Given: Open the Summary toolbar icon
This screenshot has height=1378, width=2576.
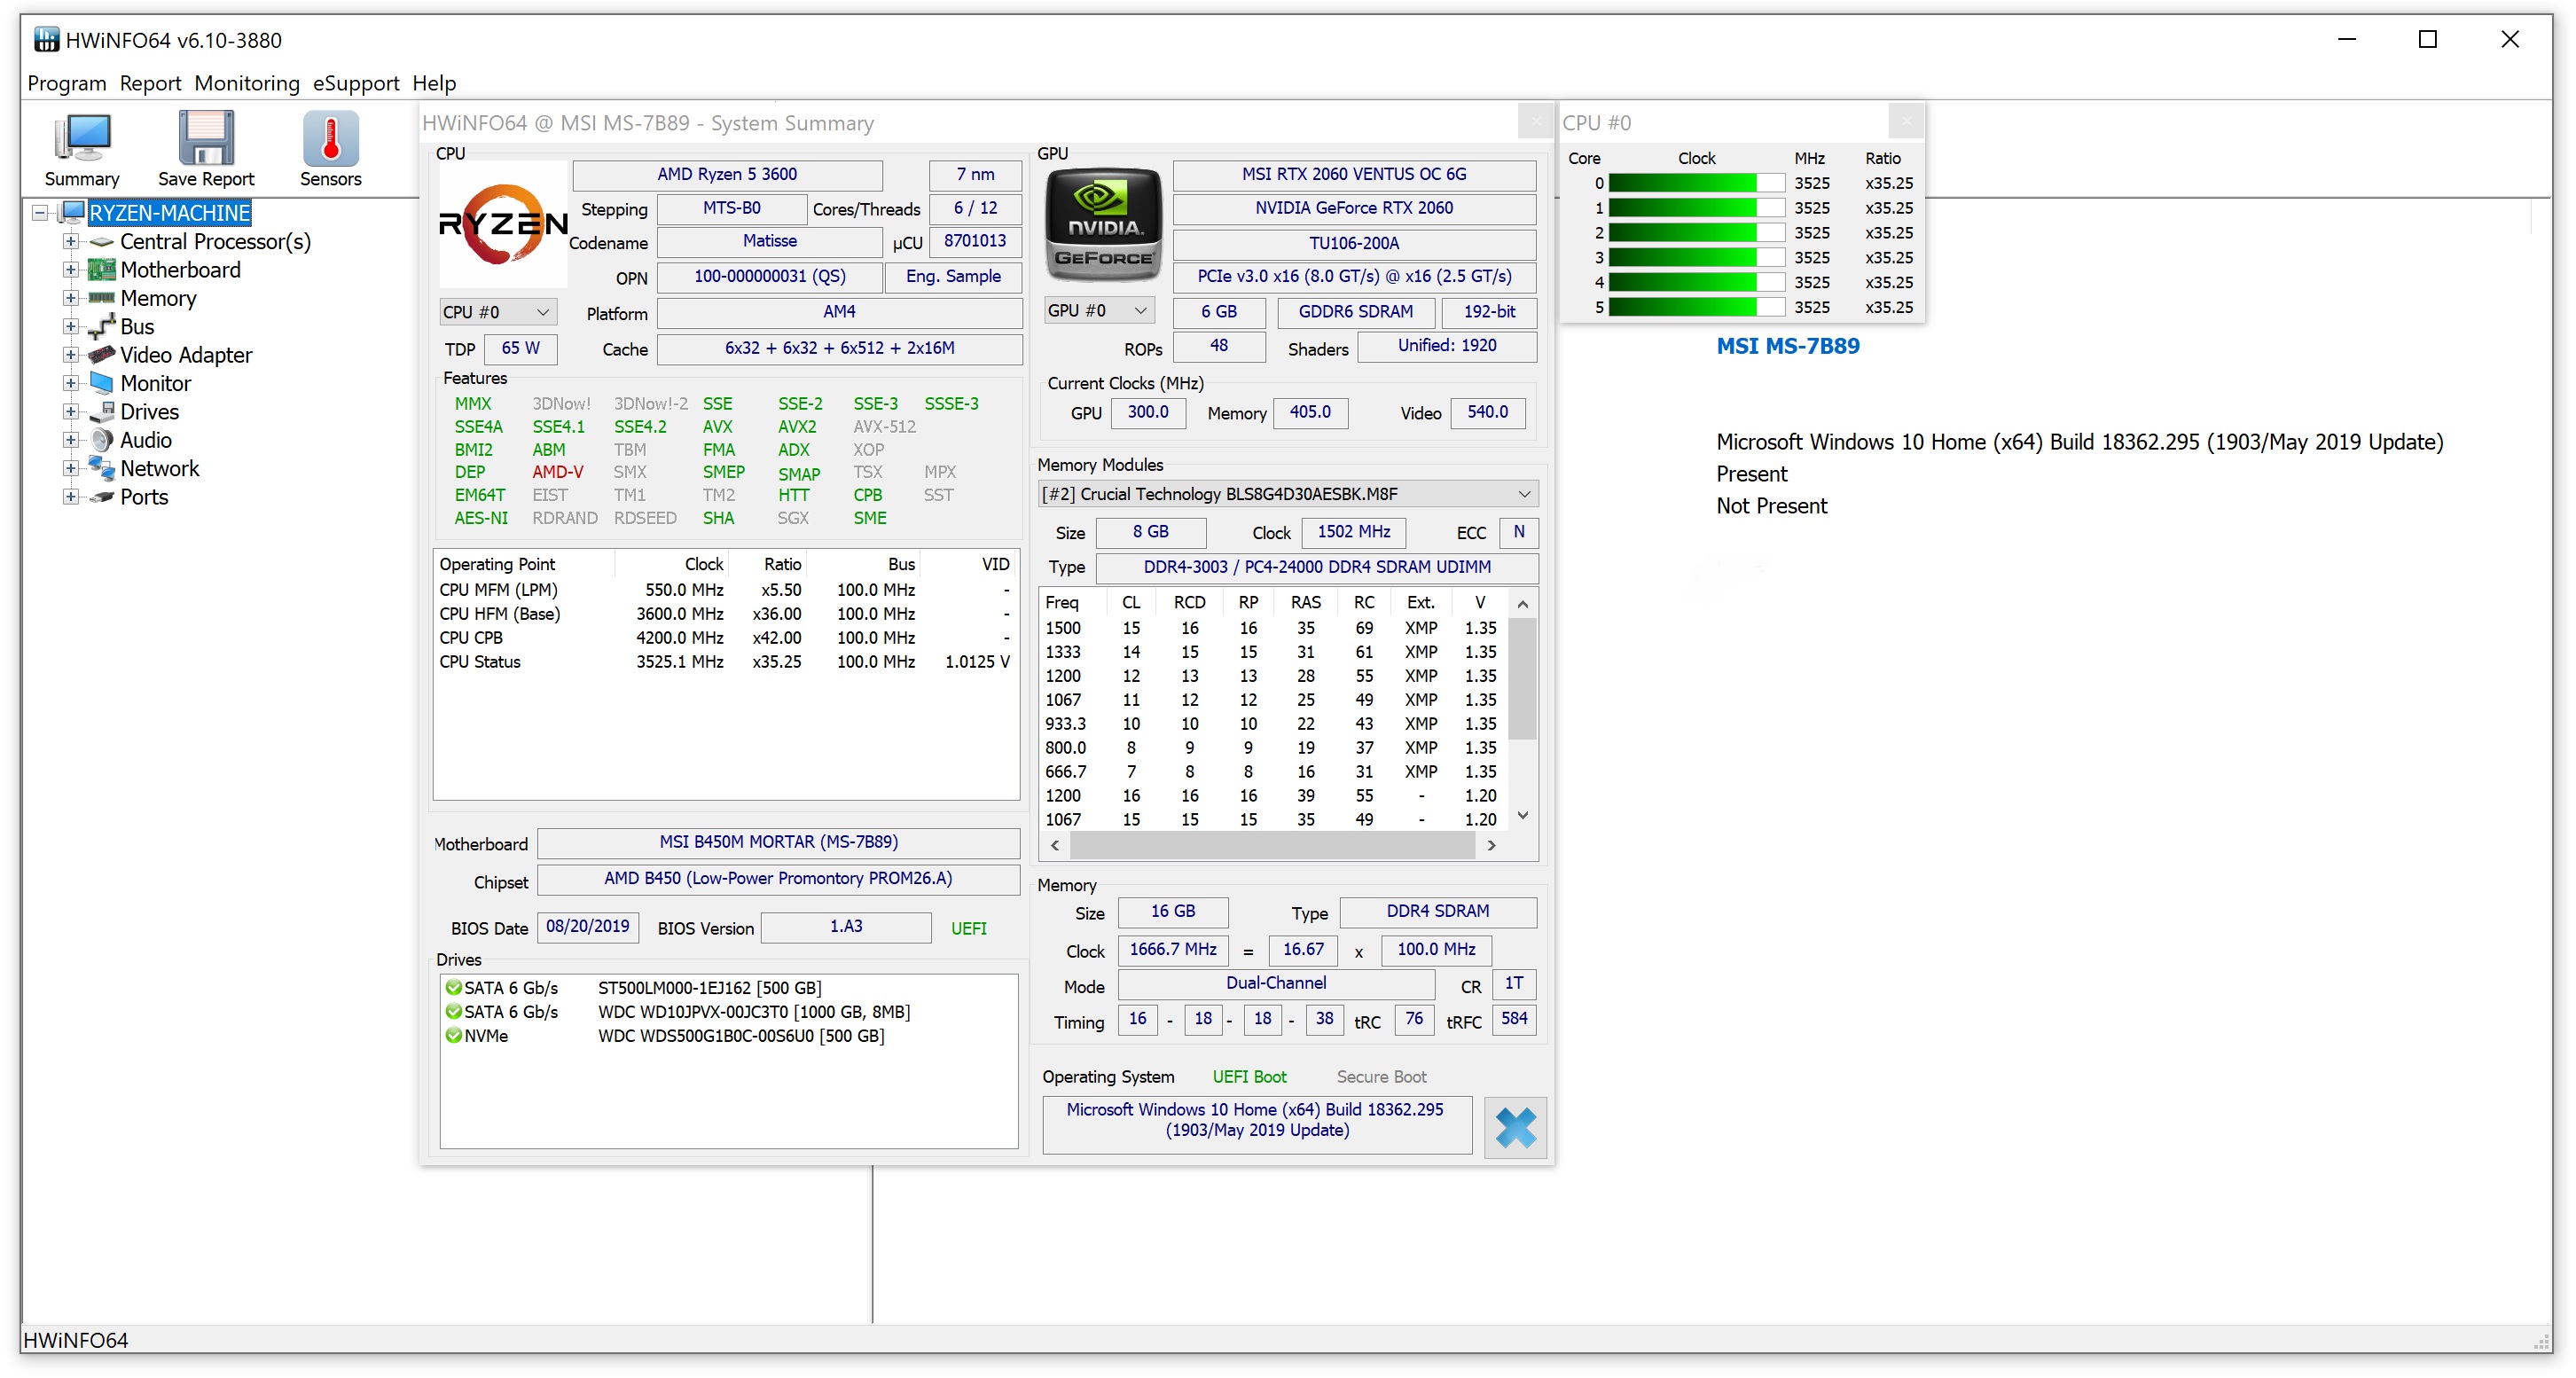Looking at the screenshot, I should point(82,149).
